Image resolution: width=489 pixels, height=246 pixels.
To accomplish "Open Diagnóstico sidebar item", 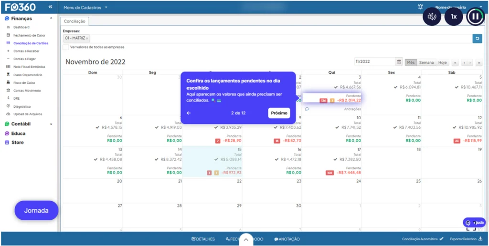I will (x=22, y=106).
